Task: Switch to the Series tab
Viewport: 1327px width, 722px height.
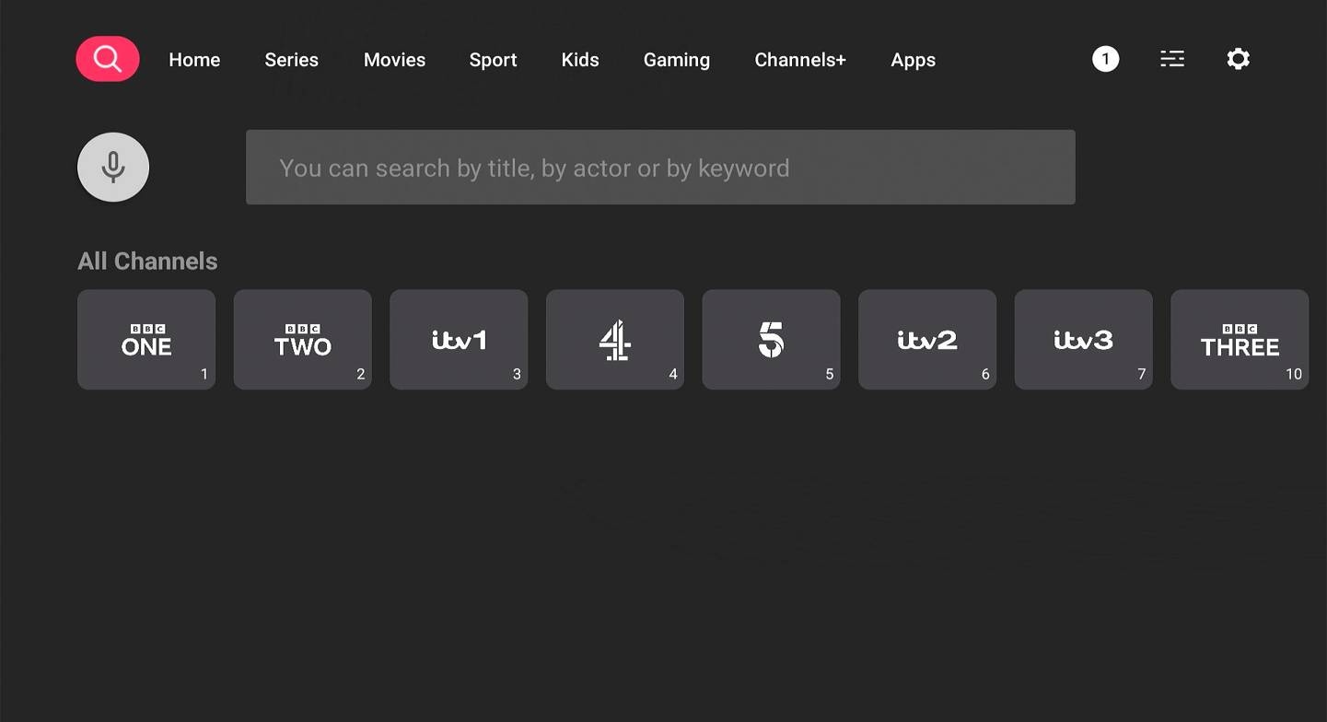Action: (291, 60)
